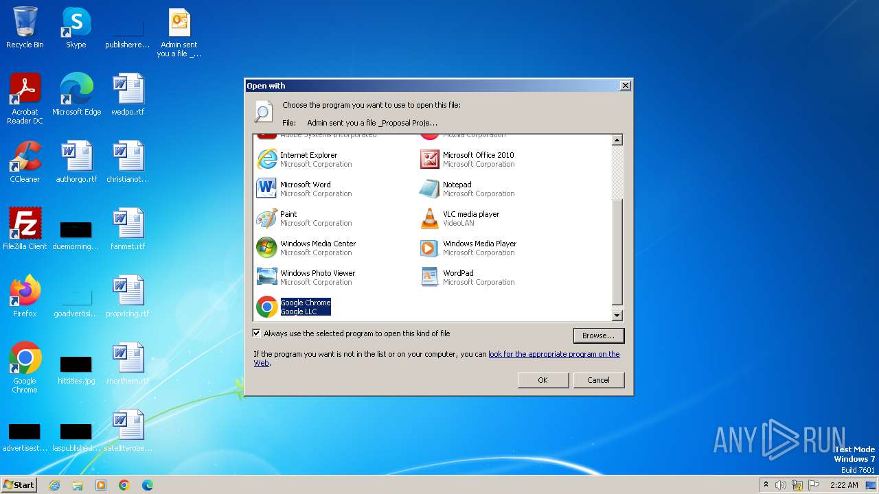Open Skype desktop shortcut

tap(76, 27)
